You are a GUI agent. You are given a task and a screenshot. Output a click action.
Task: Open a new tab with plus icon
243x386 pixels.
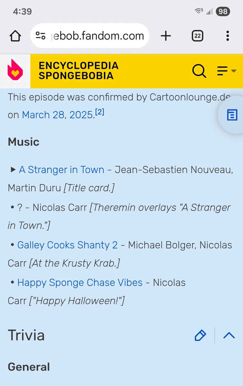pos(166,36)
